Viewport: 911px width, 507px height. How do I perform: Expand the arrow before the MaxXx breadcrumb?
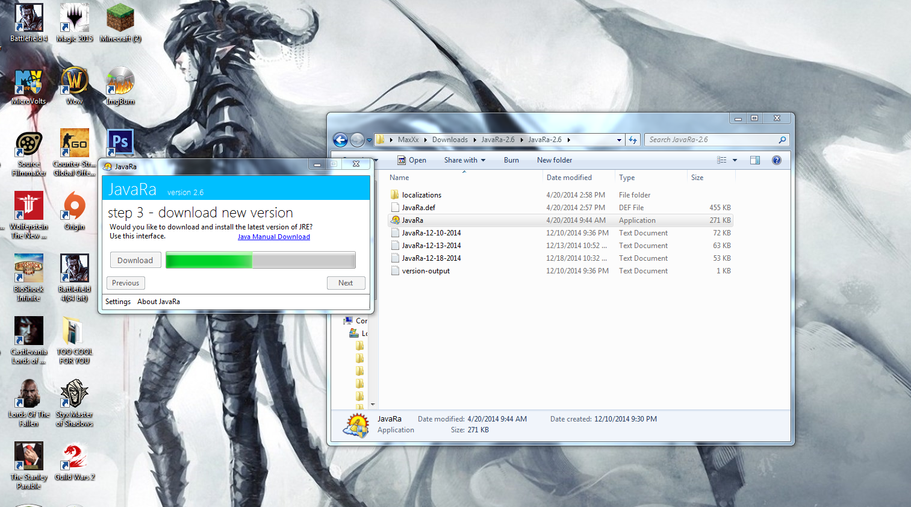click(x=391, y=140)
